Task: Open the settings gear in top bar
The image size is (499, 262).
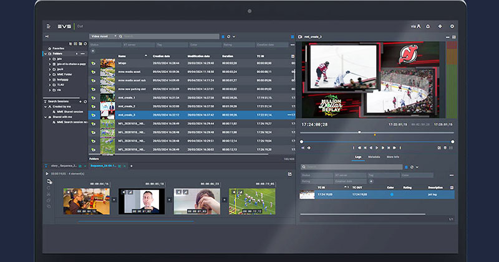Action: click(x=452, y=26)
